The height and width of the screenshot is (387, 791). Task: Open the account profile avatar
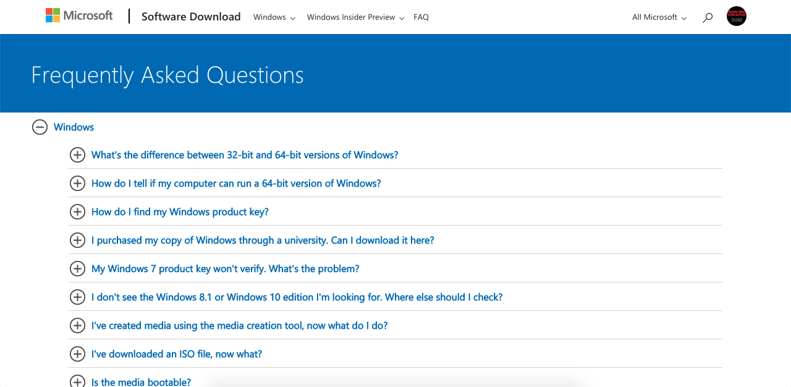click(737, 16)
